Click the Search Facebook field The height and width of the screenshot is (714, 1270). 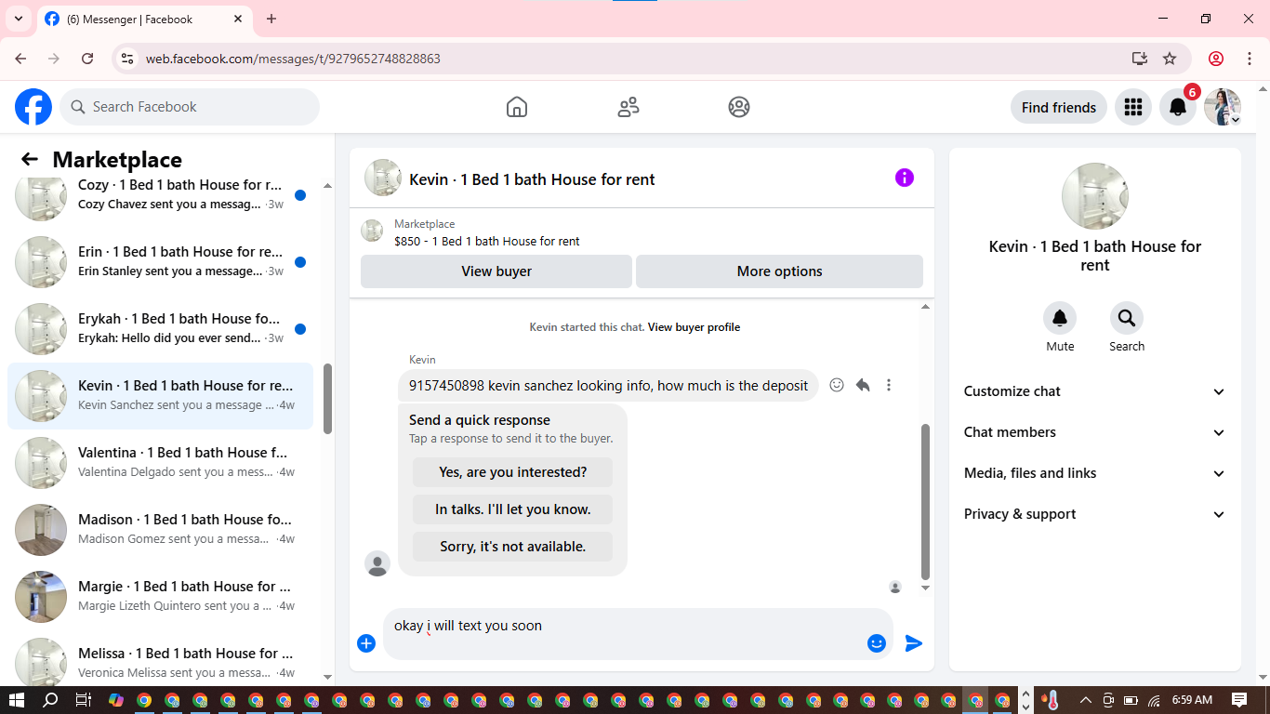click(x=190, y=107)
